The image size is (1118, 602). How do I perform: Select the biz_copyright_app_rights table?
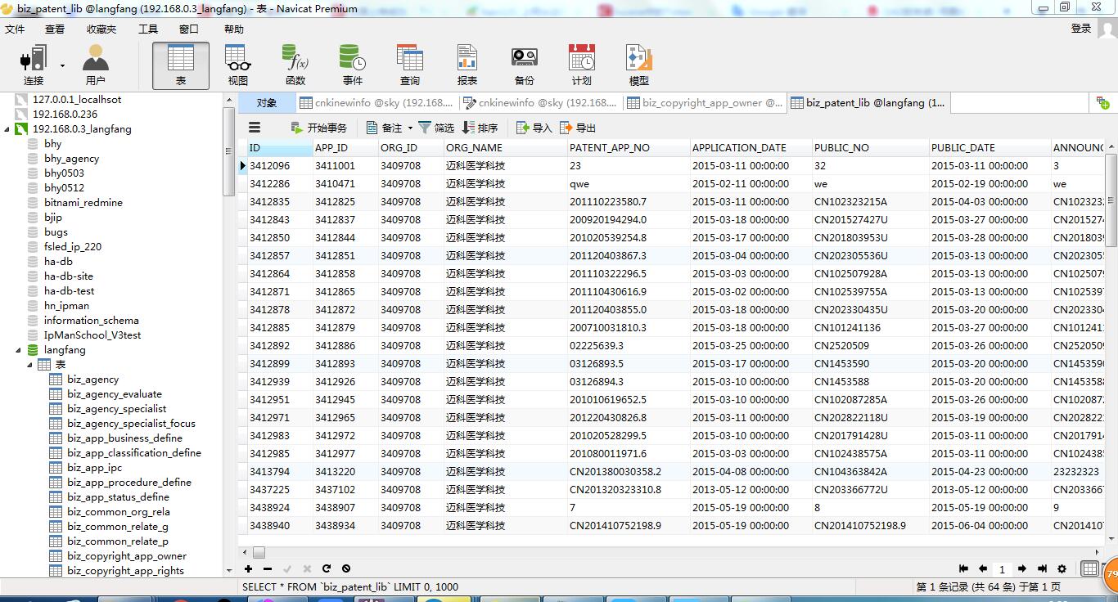[x=125, y=571]
